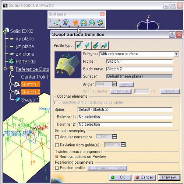The width and height of the screenshot is (184, 184).
Task: Click the Offset surface tool icon
Action: pyautogui.click(x=66, y=22)
